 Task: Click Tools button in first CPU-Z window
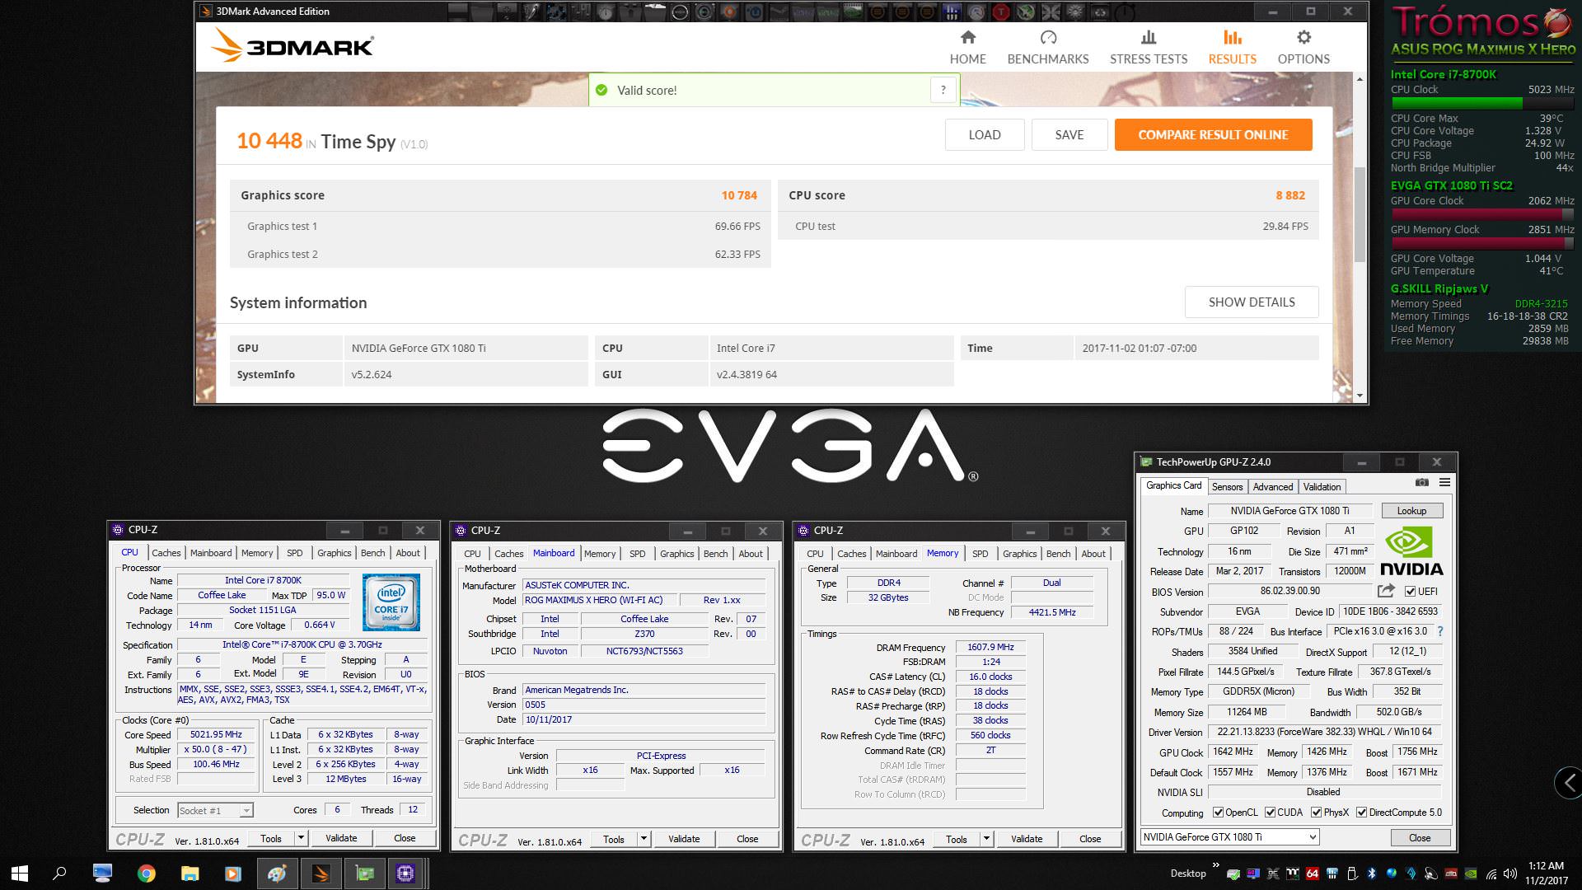point(271,838)
